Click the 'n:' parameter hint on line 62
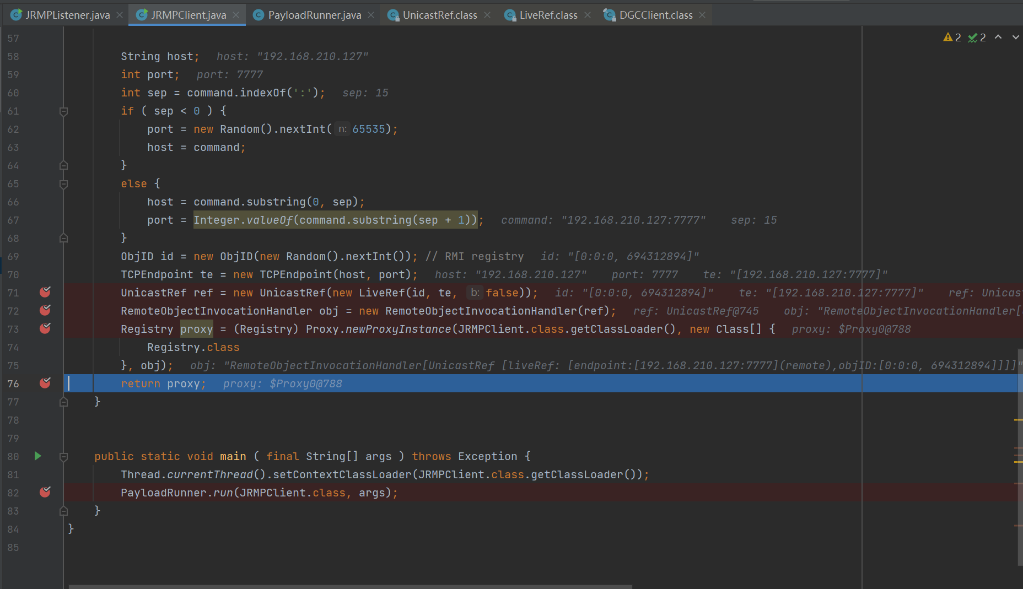The width and height of the screenshot is (1023, 589). (x=342, y=129)
